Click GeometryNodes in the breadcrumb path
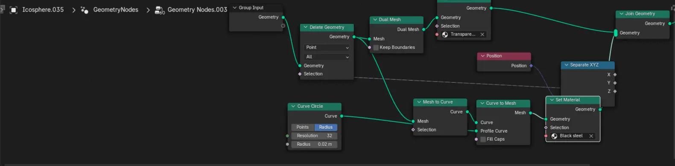The width and height of the screenshot is (675, 166). pos(116,9)
